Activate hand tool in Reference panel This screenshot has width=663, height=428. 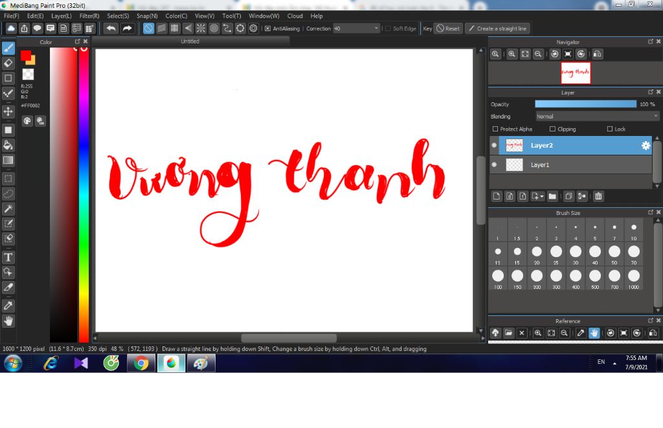tap(594, 333)
